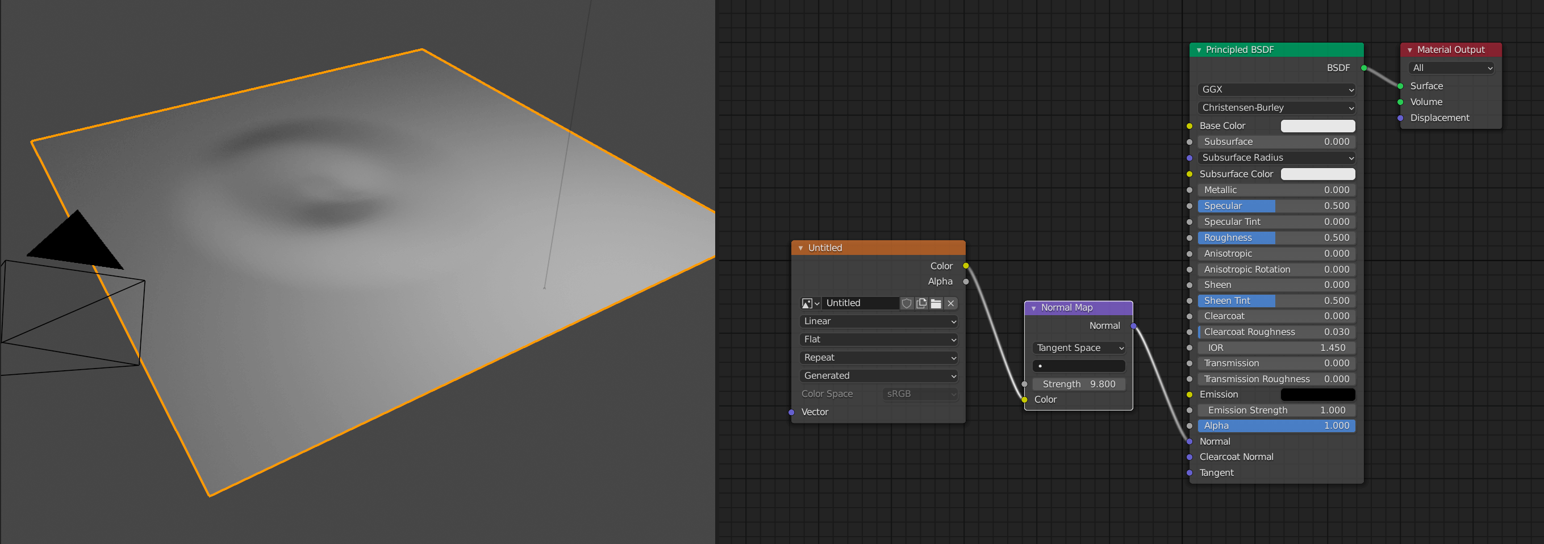Open an image file via the folder icon
Image resolution: width=1544 pixels, height=544 pixels.
point(936,303)
